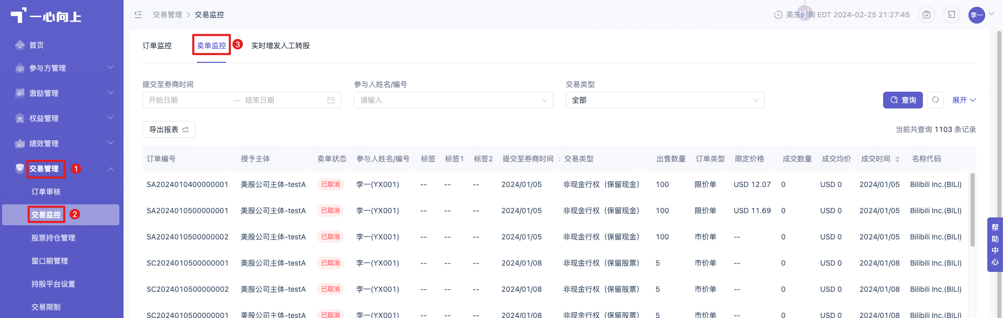Expand more filters with 展开
Viewport: 1003px width, 318px height.
[x=964, y=100]
